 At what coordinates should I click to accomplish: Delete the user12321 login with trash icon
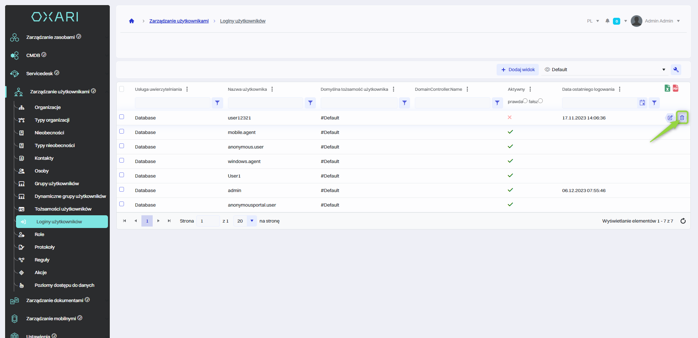point(682,118)
